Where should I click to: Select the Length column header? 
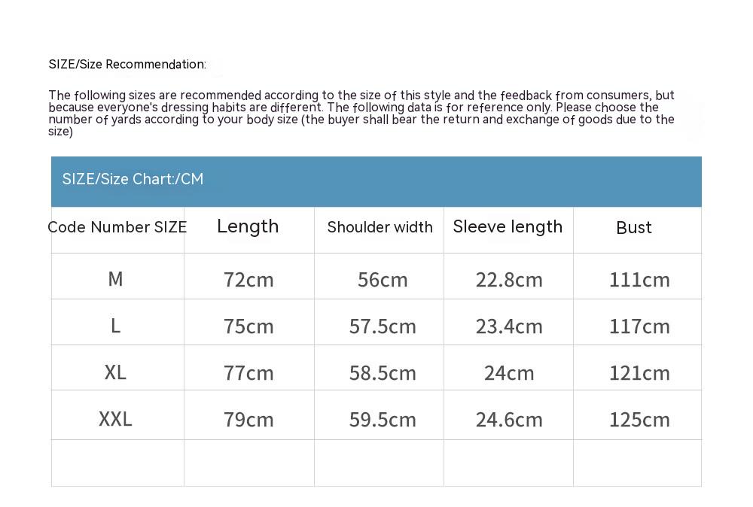(248, 226)
